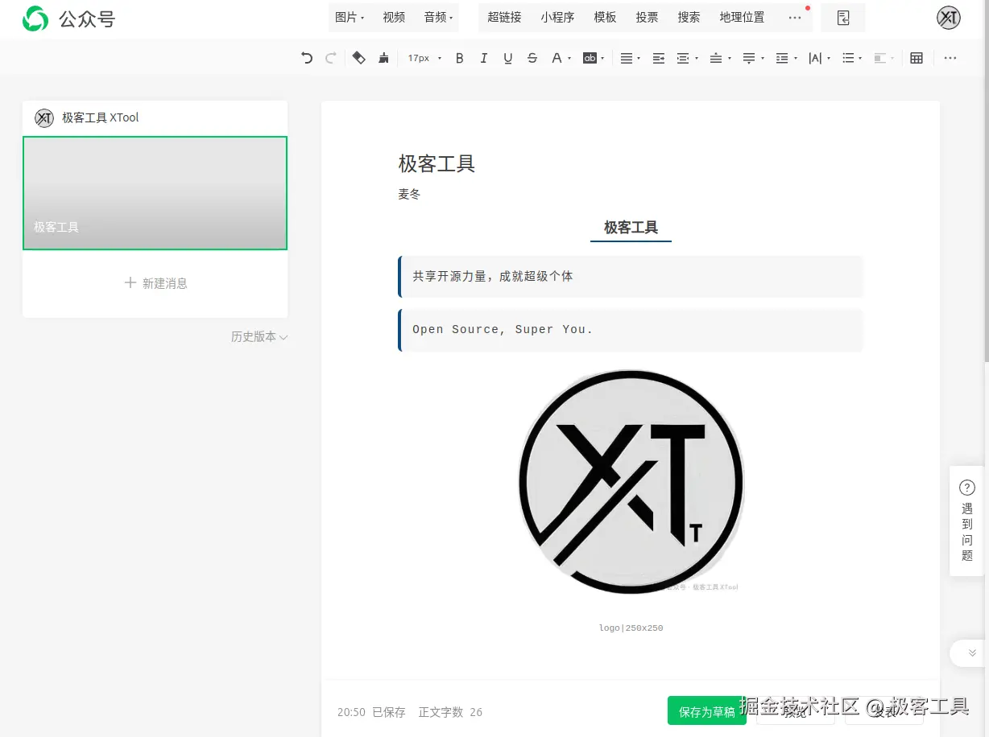Expand the 历史版本 dropdown

(x=259, y=336)
